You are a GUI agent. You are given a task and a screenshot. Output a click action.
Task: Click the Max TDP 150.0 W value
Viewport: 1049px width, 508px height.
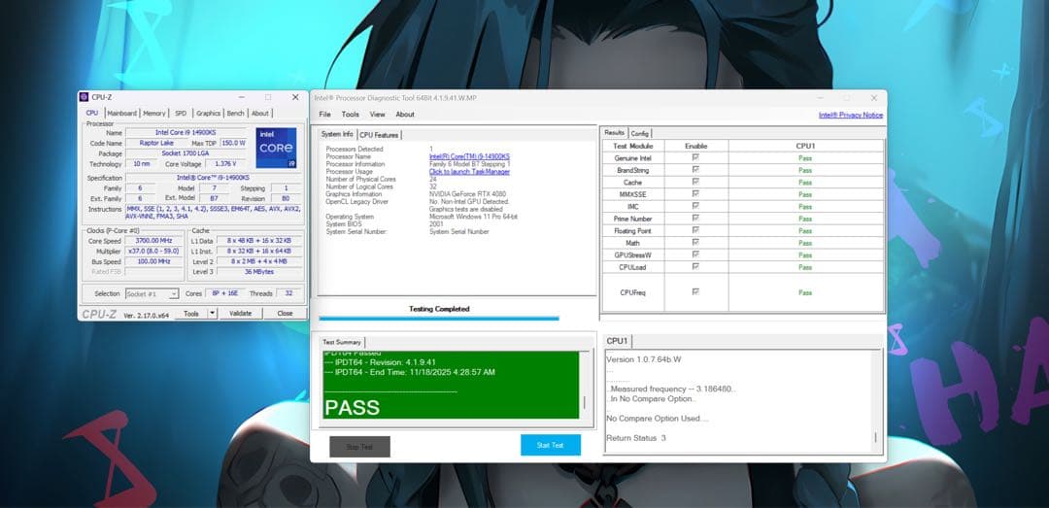click(x=233, y=143)
